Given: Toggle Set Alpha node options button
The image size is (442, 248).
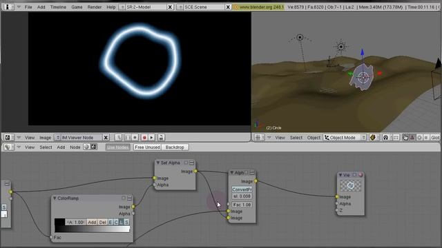Looking at the screenshot, I should [192, 163].
